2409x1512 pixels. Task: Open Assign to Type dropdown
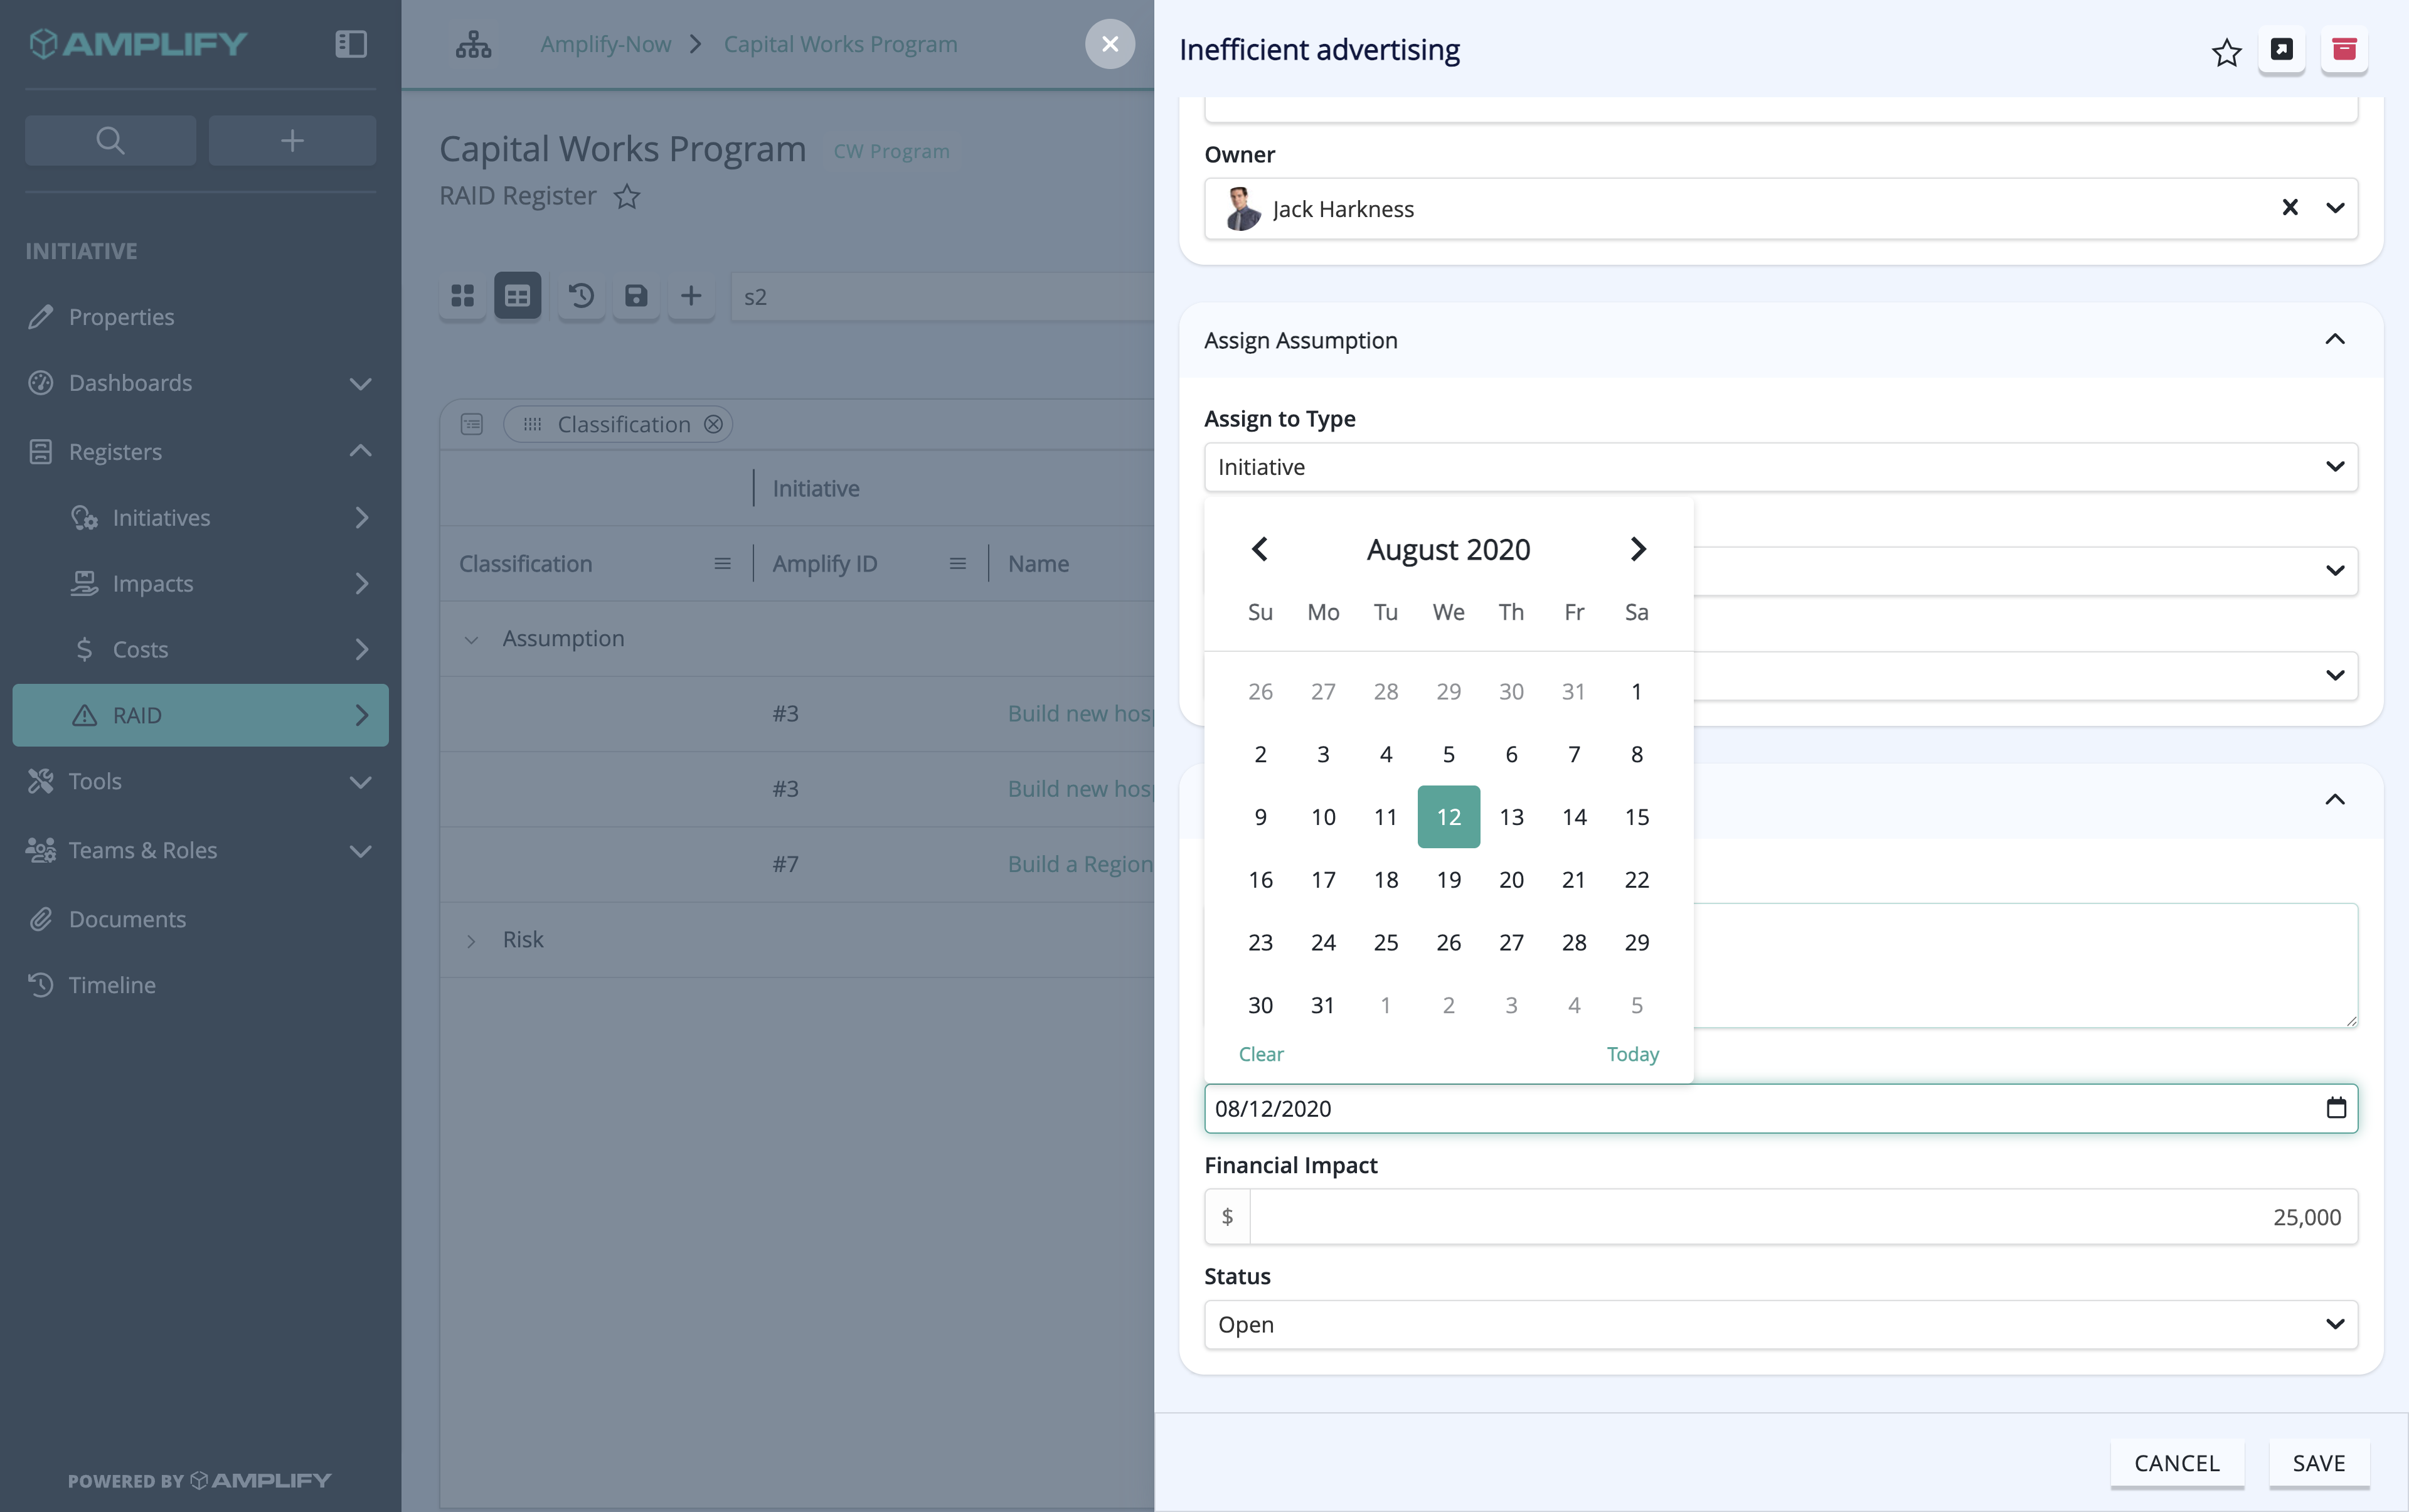click(1780, 467)
